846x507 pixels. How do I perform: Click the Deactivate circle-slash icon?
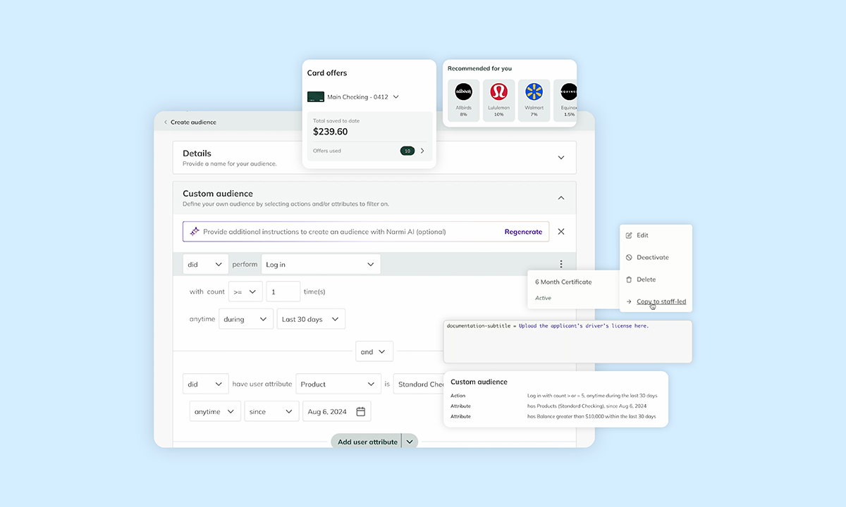point(629,258)
